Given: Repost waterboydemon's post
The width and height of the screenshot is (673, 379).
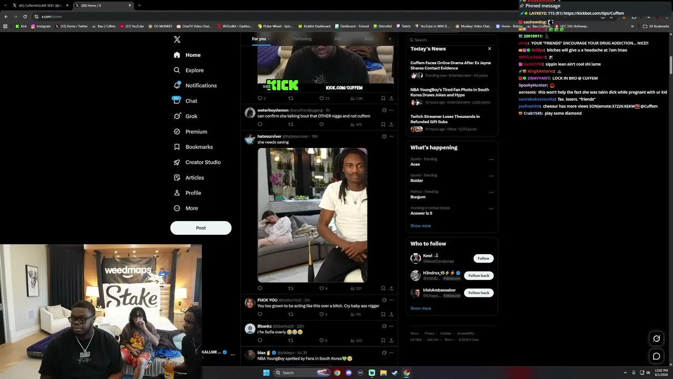Looking at the screenshot, I should tap(291, 125).
